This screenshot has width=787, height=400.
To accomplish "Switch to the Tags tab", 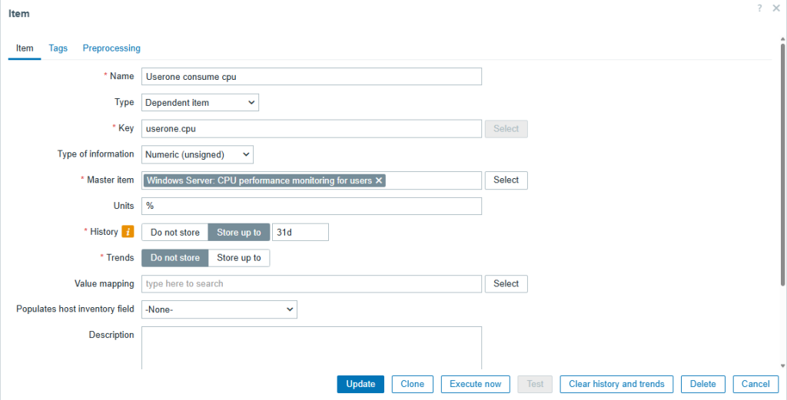I will click(x=58, y=48).
